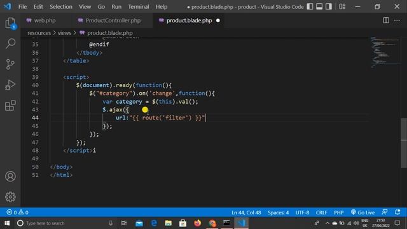Click the opening script tag on line 39
This screenshot has height=229, width=407.
tap(76, 77)
